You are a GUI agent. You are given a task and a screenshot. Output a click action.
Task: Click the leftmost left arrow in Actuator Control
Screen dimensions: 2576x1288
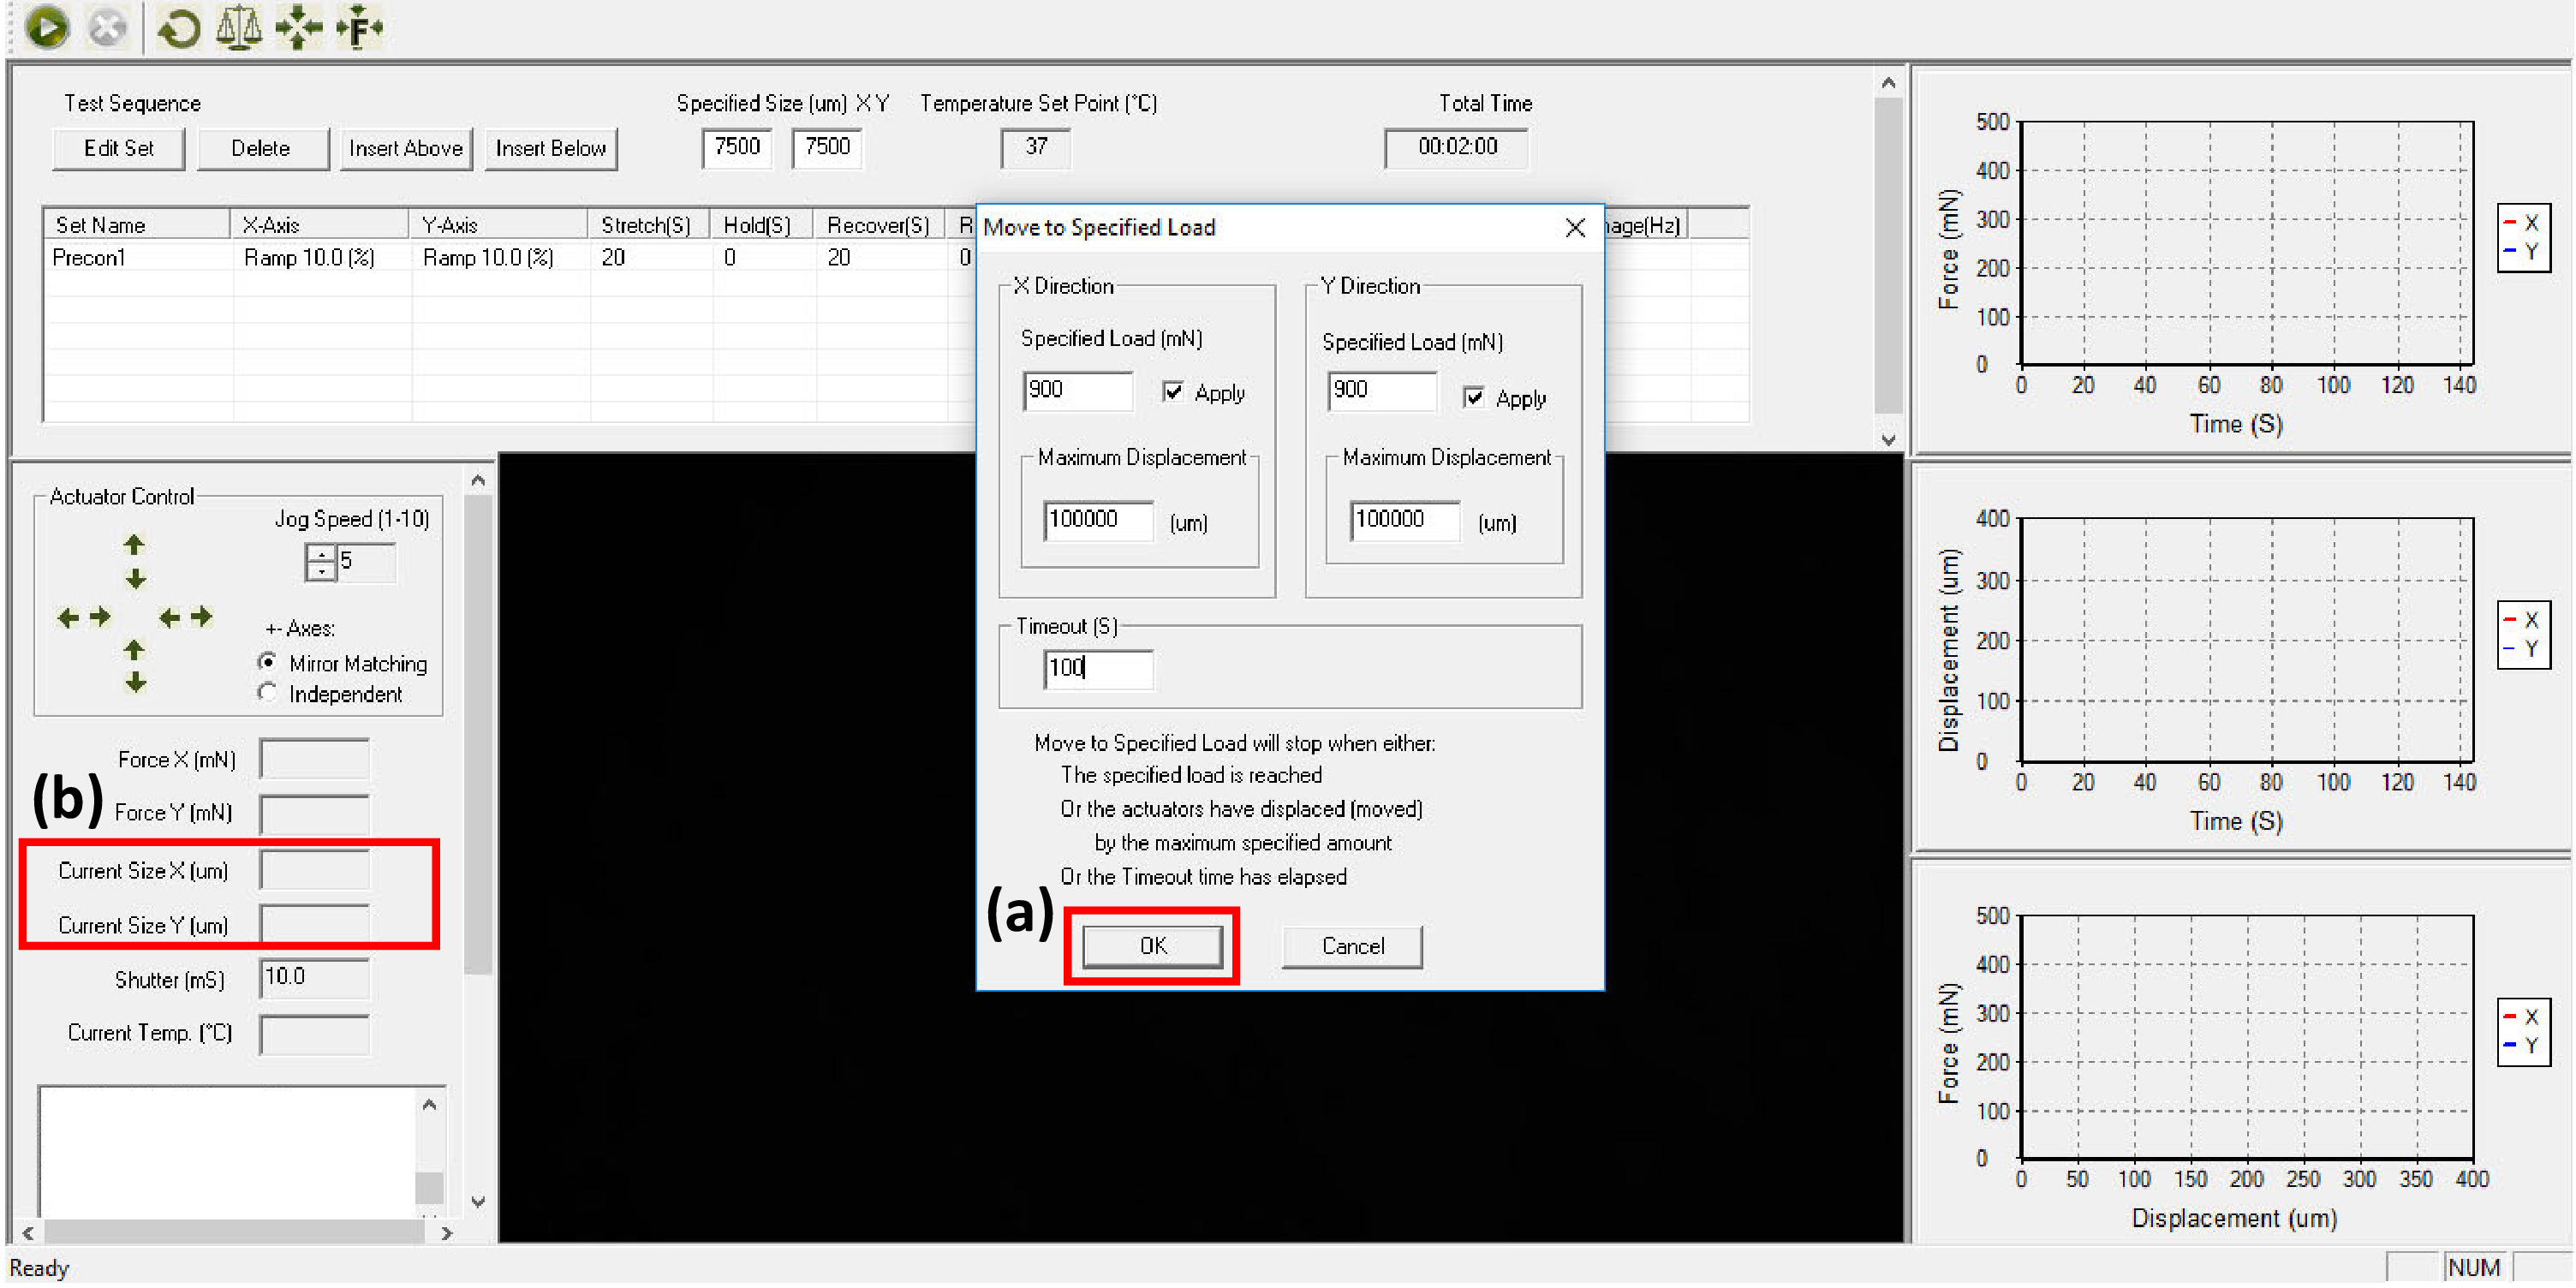(x=67, y=618)
